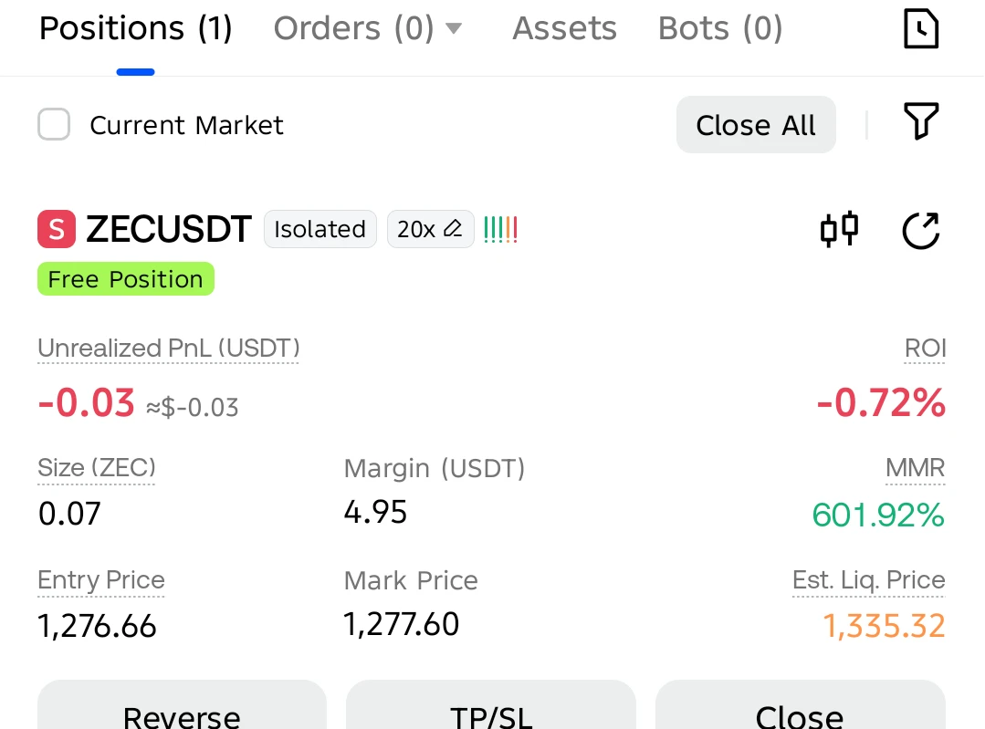
Task: Click the red S short badge
Action: pos(57,229)
